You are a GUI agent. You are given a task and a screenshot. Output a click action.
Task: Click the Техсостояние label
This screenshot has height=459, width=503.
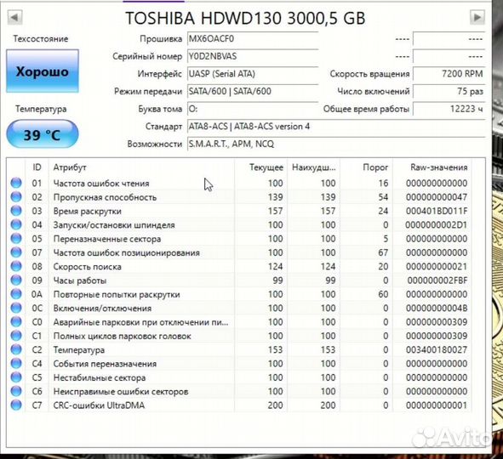pyautogui.click(x=40, y=39)
